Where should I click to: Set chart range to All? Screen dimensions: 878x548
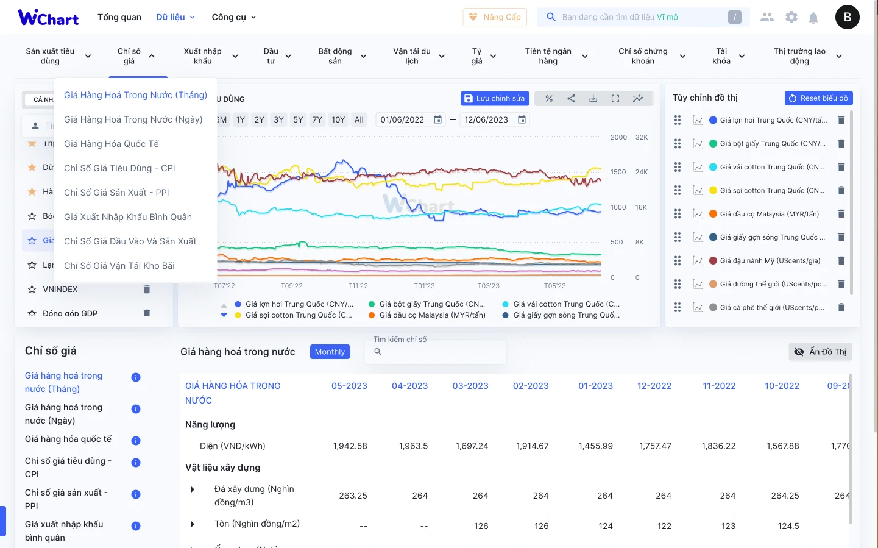click(359, 119)
